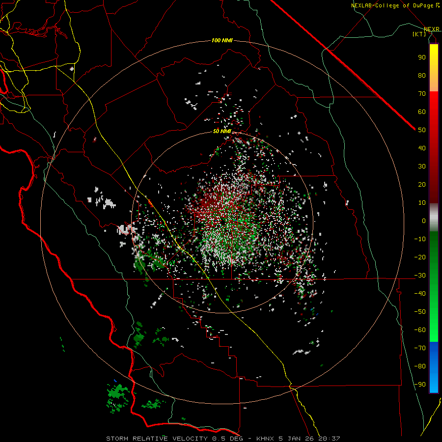Pick the light blue bottom segment of the color bar
The height and width of the screenshot is (442, 442).
[x=434, y=384]
